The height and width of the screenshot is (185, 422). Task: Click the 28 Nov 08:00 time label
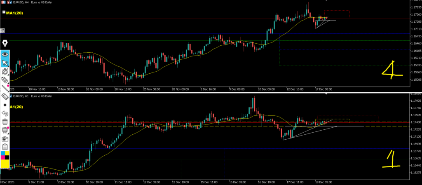tap(181, 89)
